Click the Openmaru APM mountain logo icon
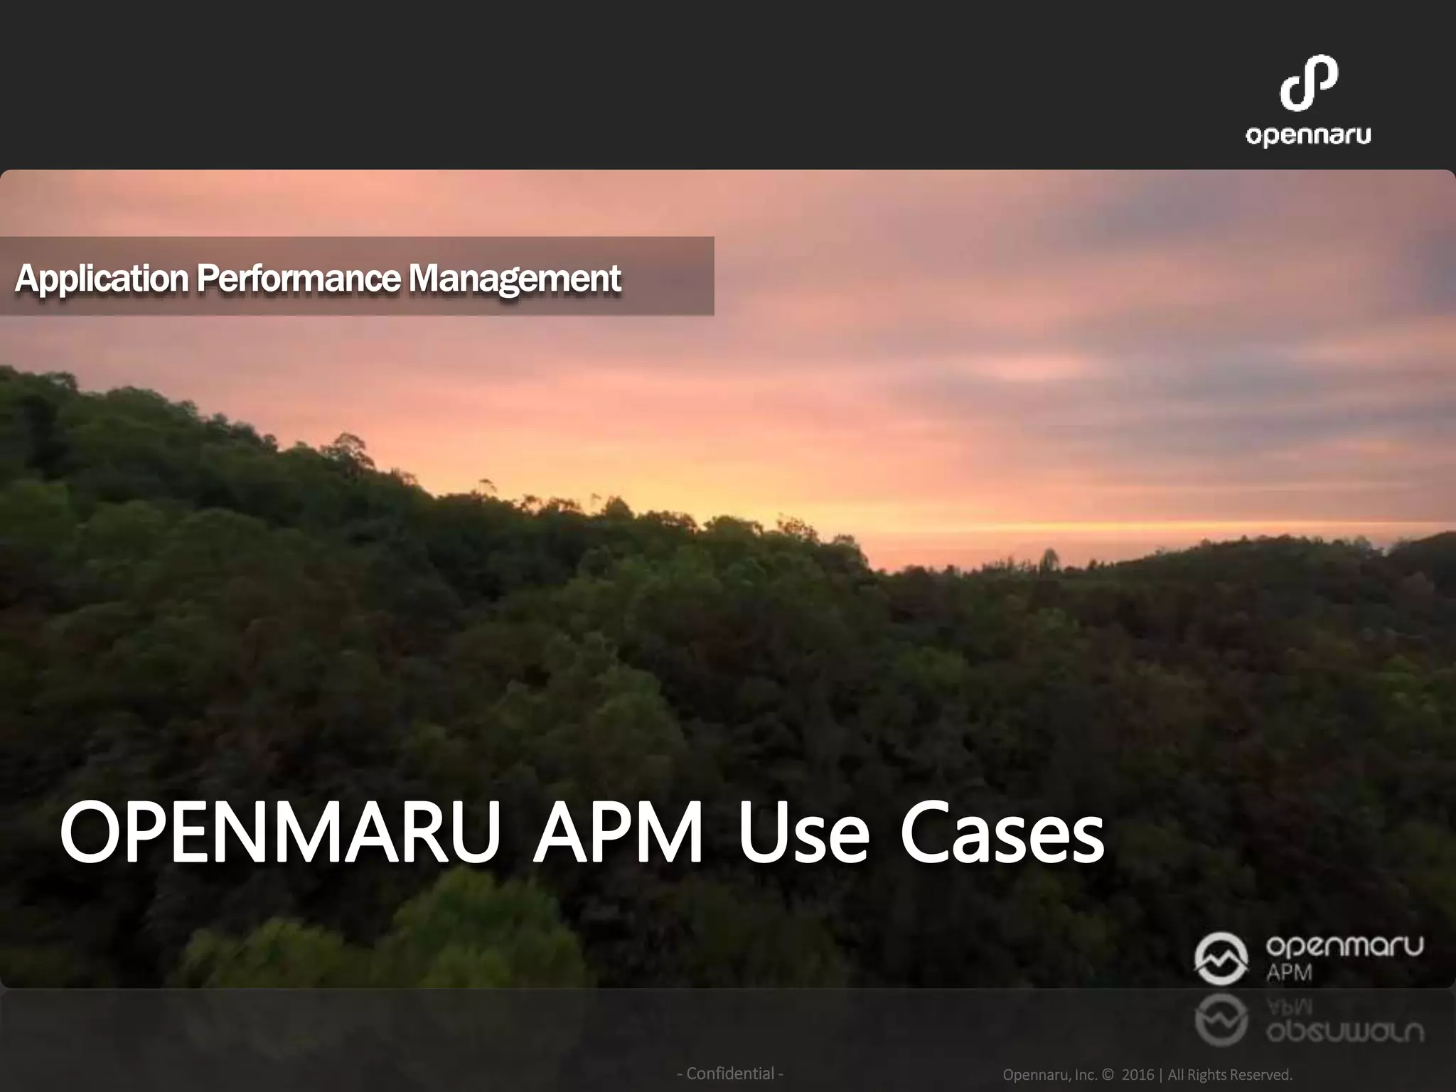Viewport: 1456px width, 1092px height. pyautogui.click(x=1221, y=959)
